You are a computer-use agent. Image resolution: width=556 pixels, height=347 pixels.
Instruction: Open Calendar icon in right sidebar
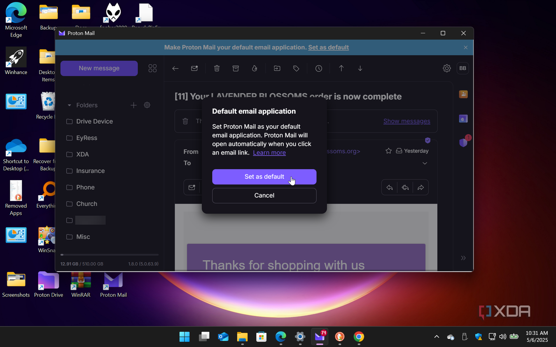click(x=463, y=119)
